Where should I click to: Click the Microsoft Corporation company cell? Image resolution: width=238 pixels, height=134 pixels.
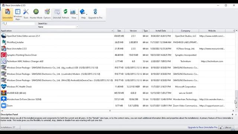[186, 87]
